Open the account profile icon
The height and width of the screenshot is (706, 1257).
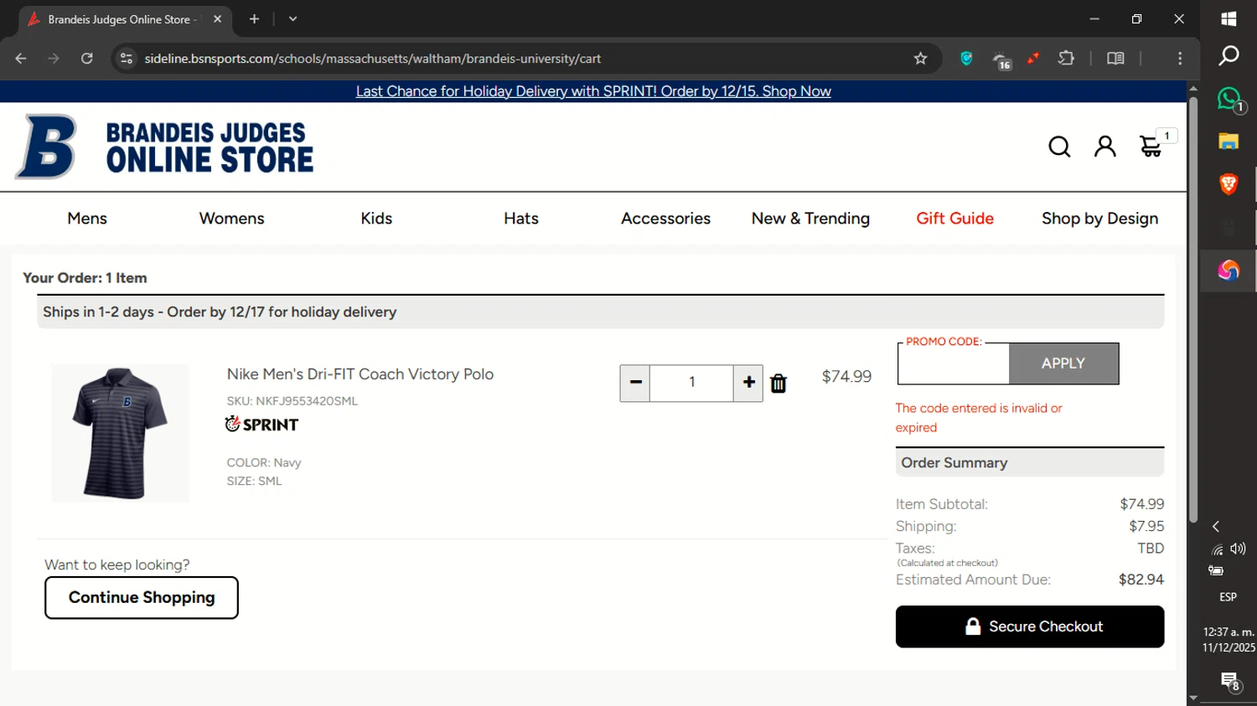click(1105, 147)
